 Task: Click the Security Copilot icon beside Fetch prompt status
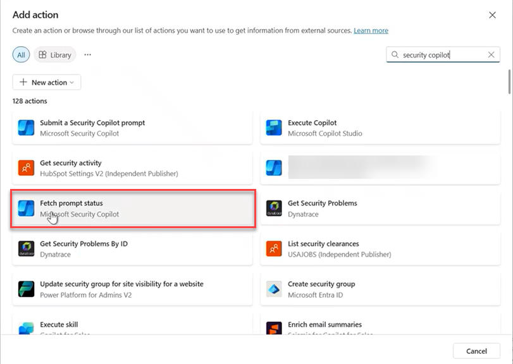pyautogui.click(x=26, y=209)
